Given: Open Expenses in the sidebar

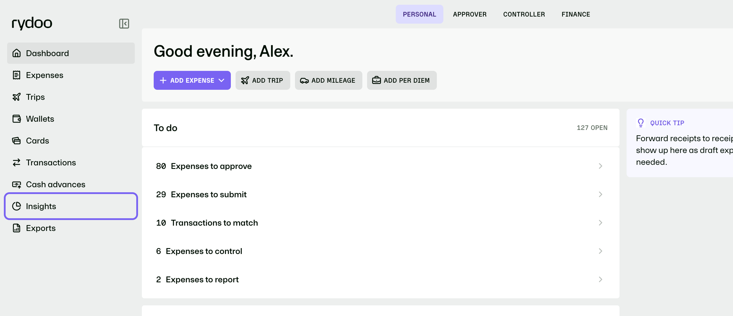Looking at the screenshot, I should click(x=71, y=75).
